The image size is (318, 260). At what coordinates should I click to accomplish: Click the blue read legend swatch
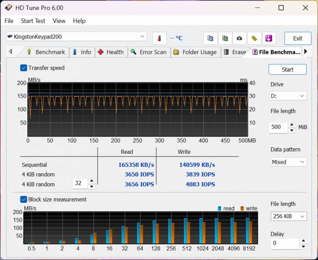[219, 208]
